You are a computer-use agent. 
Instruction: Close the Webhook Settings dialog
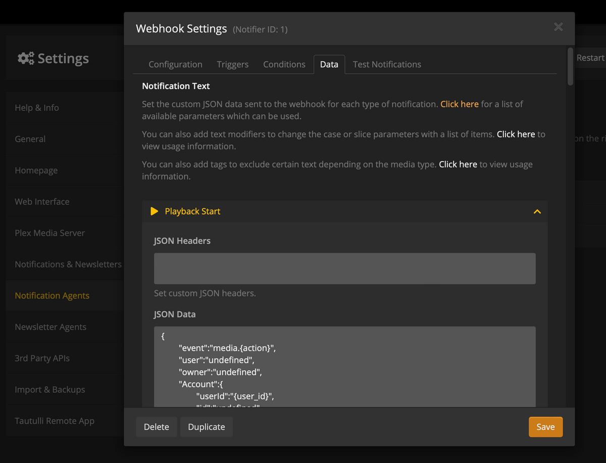[558, 27]
